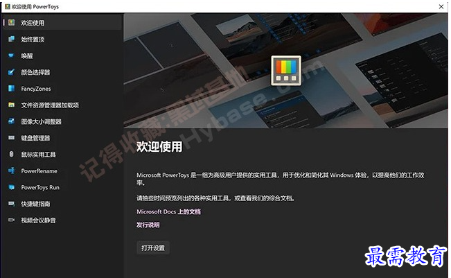Screen dimensions: 451x278
Task: Select the 图像大小调整器 entry
Action: point(63,121)
